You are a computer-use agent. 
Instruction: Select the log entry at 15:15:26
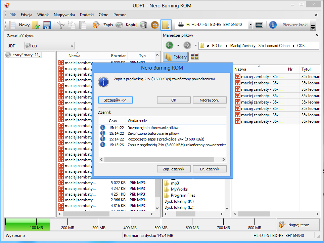163,145
